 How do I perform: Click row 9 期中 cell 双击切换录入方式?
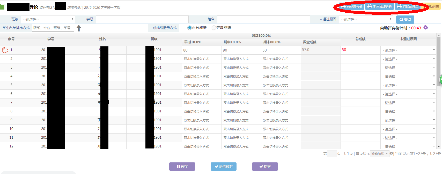point(241,120)
